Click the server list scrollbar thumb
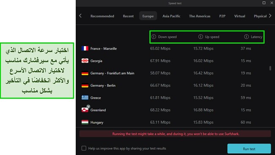Viewport: 275px width, 155px height. coord(270,68)
